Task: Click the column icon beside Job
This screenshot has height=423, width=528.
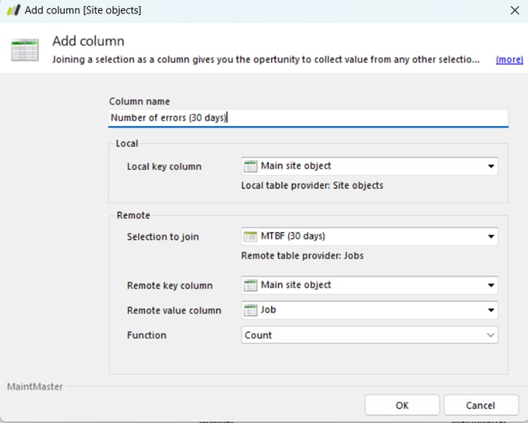Action: (251, 310)
